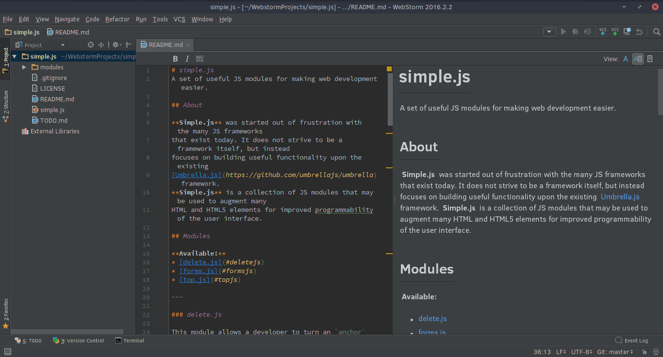The width and height of the screenshot is (663, 357).
Task: Open the Terminal tool window tab
Action: pos(130,341)
